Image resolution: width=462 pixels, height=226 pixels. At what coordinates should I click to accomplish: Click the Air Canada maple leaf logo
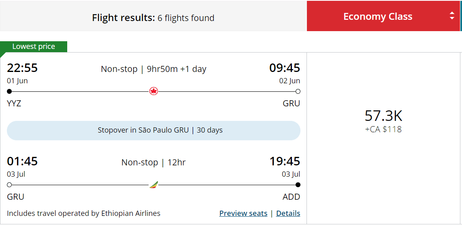point(153,91)
